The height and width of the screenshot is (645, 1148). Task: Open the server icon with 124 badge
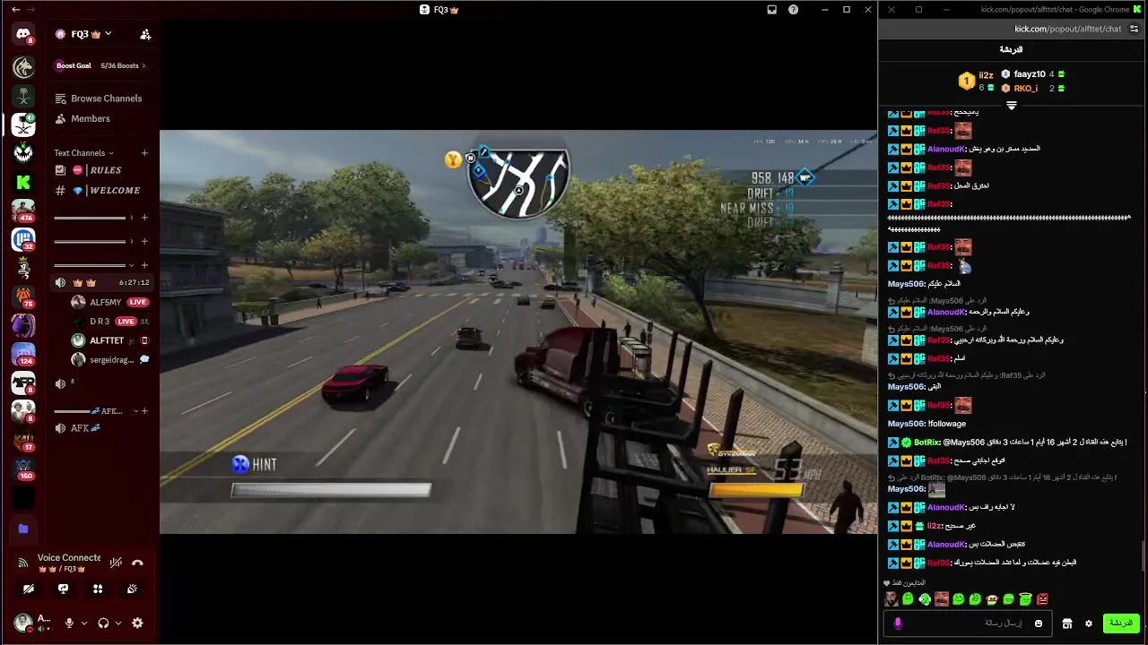point(23,355)
